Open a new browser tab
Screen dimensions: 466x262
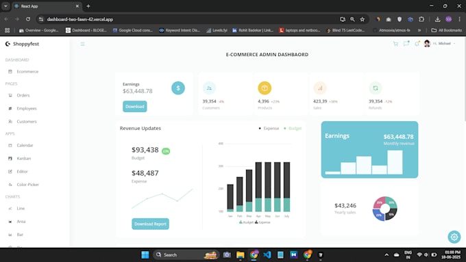pyautogui.click(x=88, y=6)
